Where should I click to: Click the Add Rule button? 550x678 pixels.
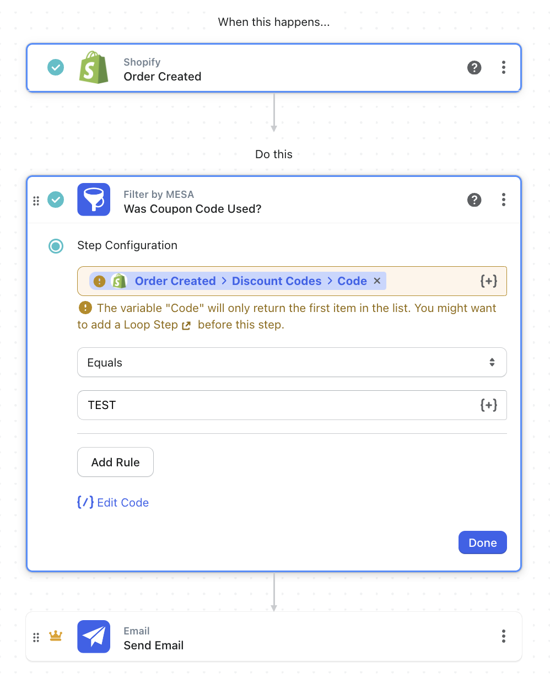pyautogui.click(x=115, y=462)
